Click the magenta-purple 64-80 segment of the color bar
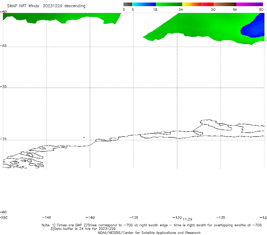 [250, 4]
